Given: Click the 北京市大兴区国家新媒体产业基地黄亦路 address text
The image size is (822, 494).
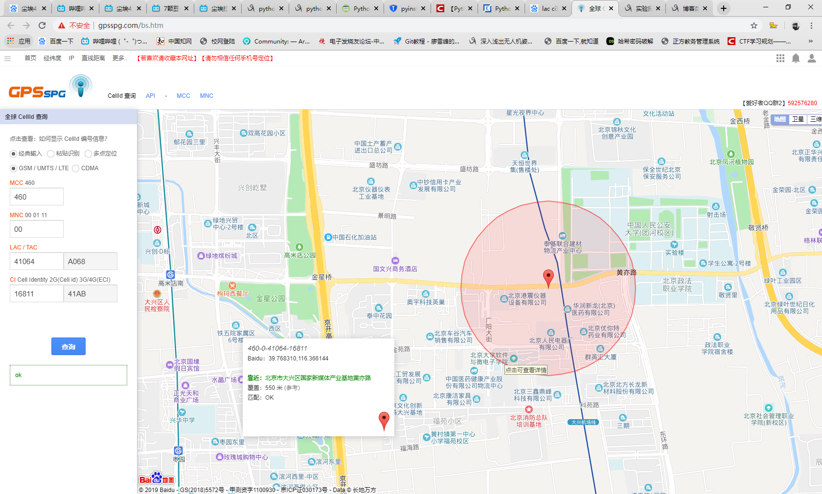Looking at the screenshot, I should pyautogui.click(x=318, y=378).
